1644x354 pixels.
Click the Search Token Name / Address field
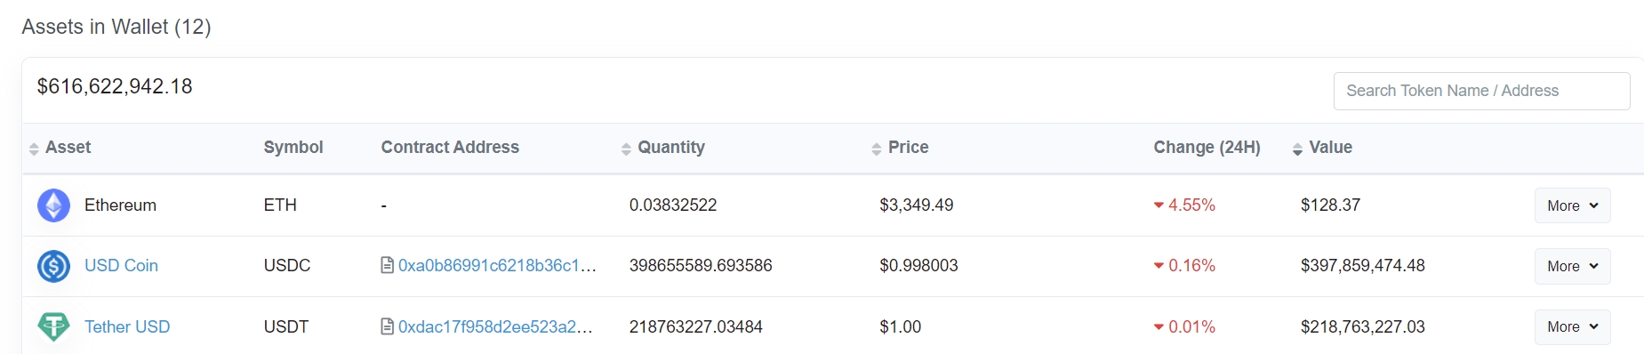(x=1481, y=91)
